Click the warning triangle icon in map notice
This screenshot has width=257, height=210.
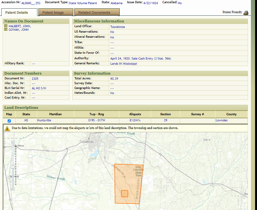(x=7, y=128)
